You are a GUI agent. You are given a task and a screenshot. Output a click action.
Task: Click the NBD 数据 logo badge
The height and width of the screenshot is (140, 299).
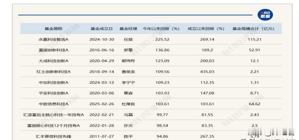(x=265, y=15)
